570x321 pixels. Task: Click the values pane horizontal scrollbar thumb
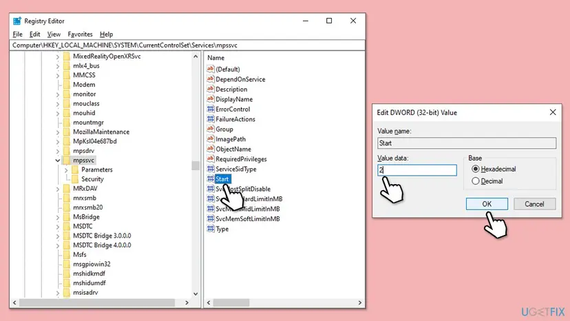pyautogui.click(x=231, y=302)
